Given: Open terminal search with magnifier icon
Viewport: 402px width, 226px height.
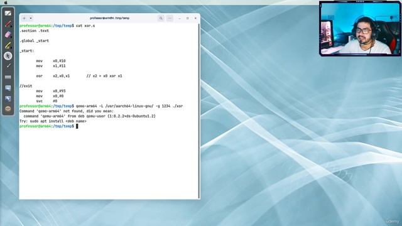Looking at the screenshot, I should pyautogui.click(x=161, y=18).
